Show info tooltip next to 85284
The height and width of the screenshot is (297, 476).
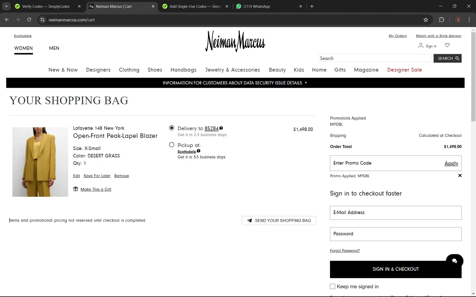[x=221, y=128]
